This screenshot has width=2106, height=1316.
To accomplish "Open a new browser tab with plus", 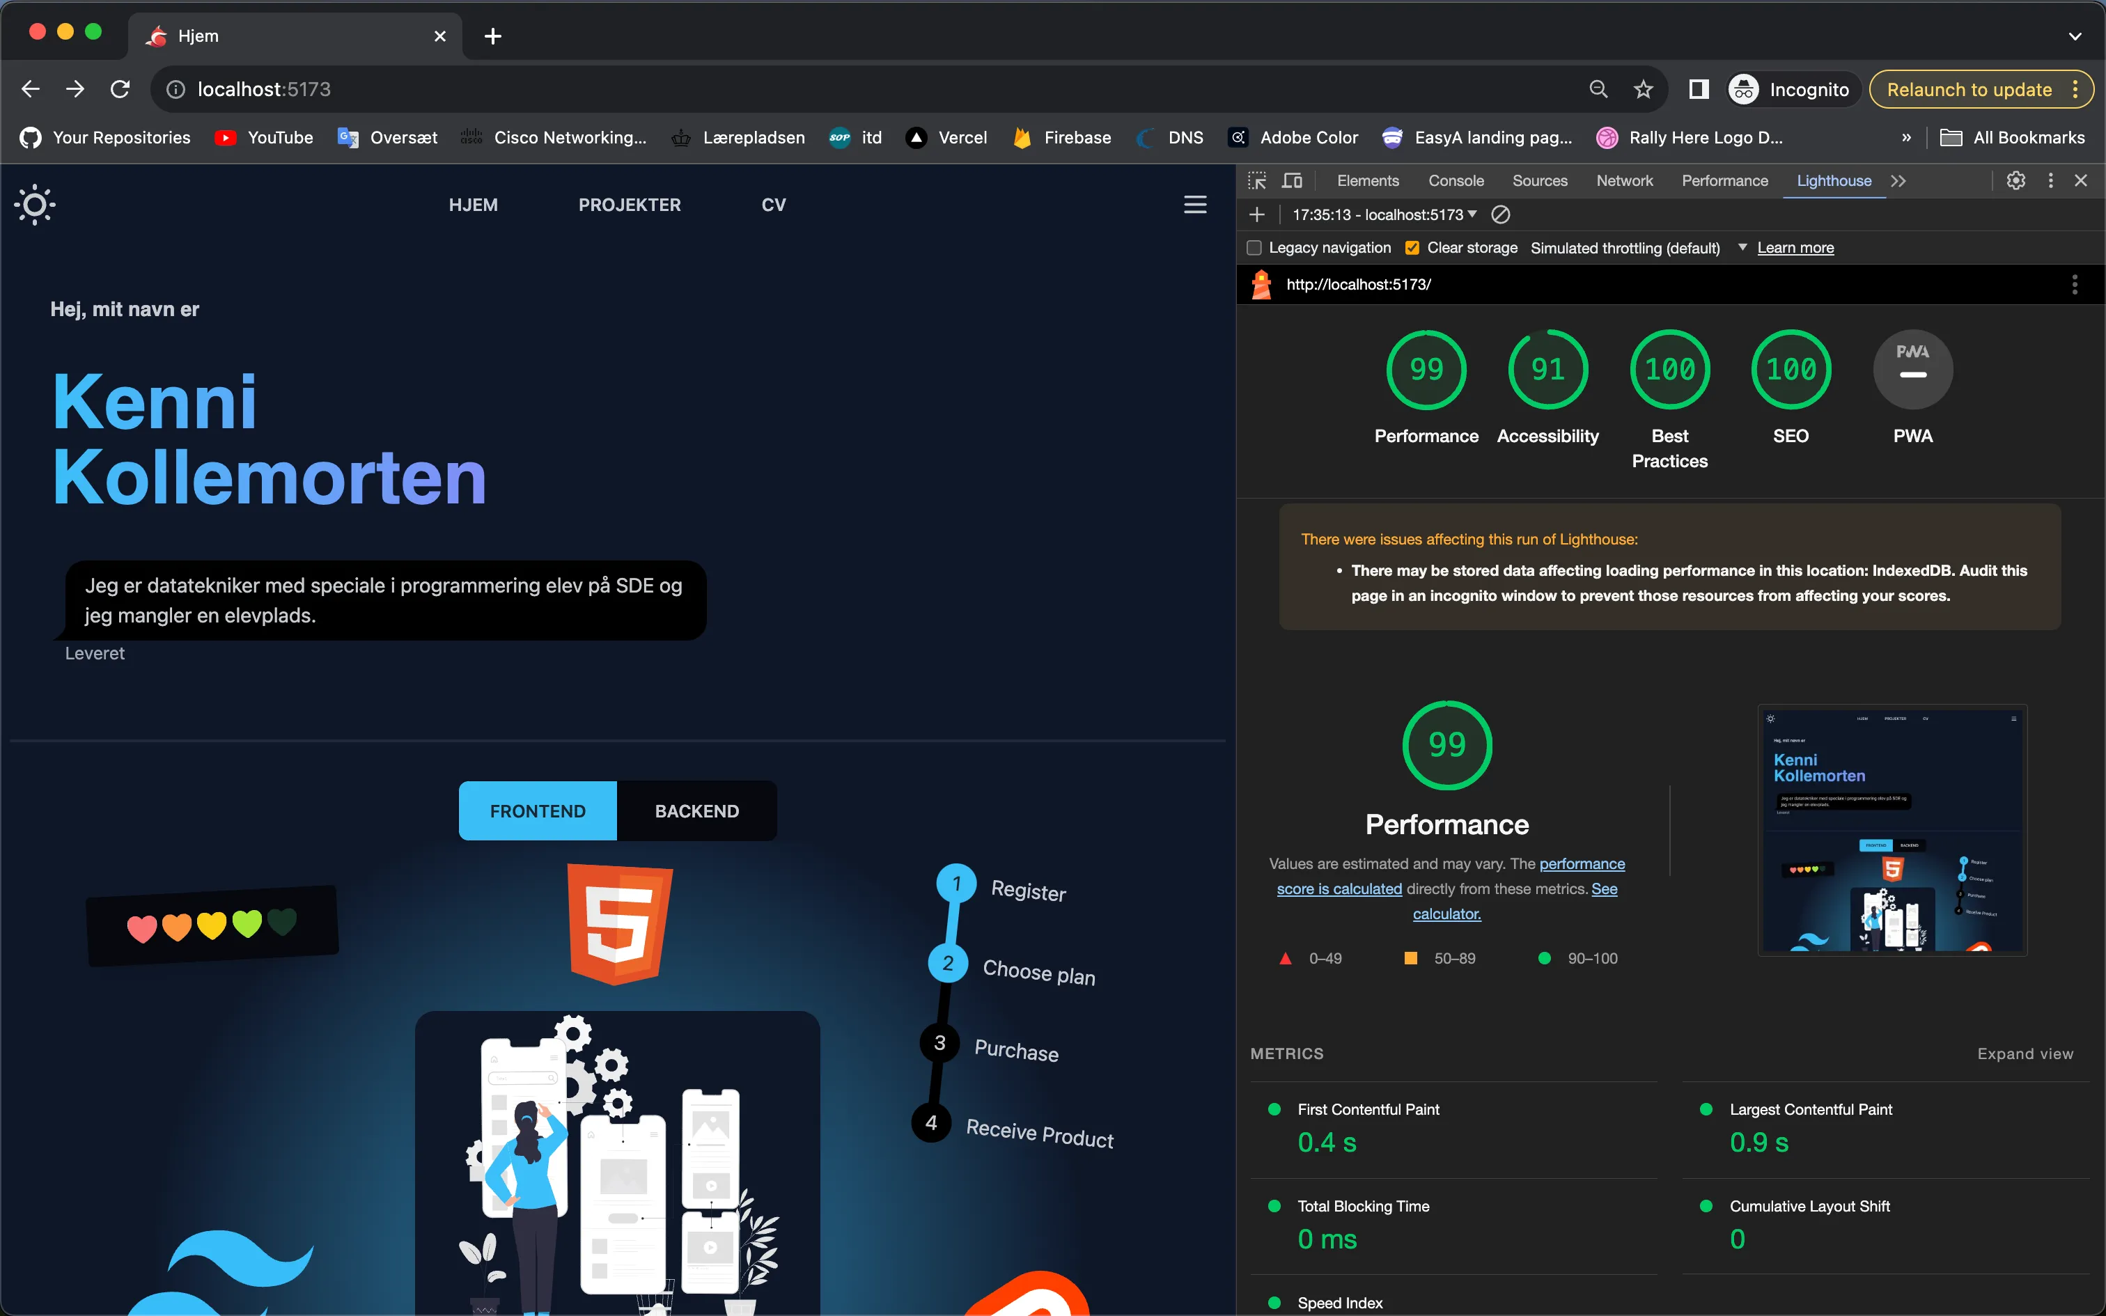I will [492, 36].
